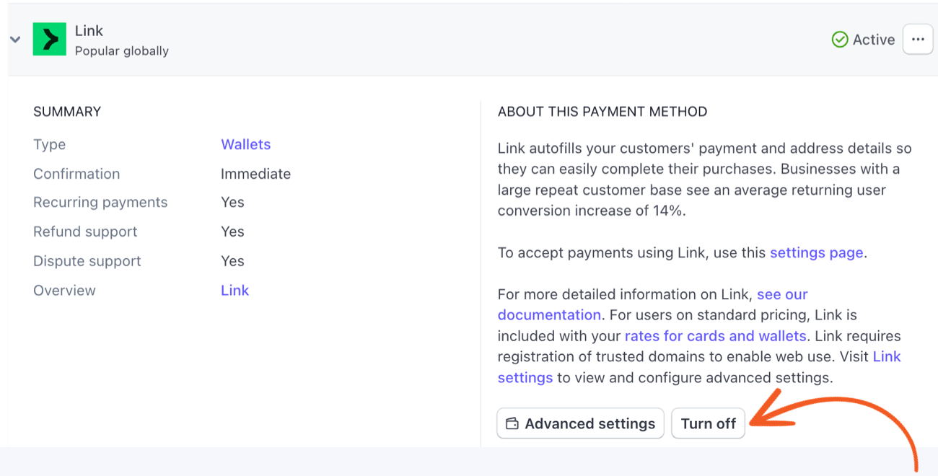Click the Advanced settings button
938x476 pixels.
click(580, 423)
